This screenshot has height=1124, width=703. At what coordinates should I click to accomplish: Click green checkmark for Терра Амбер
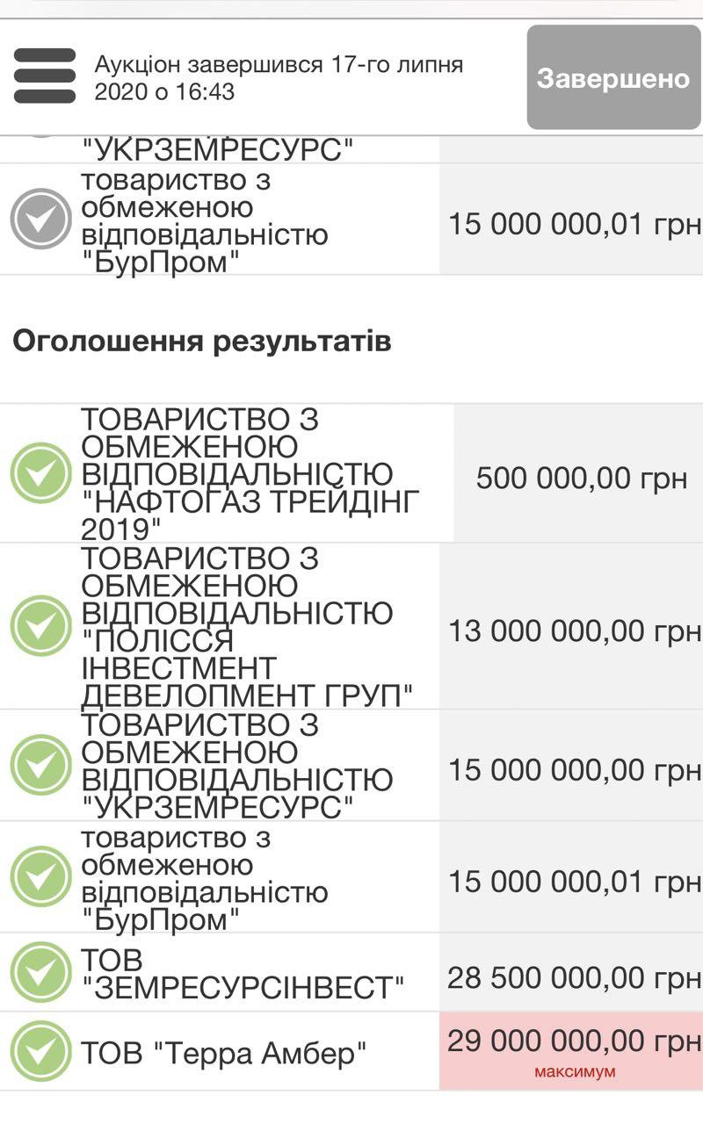pyautogui.click(x=40, y=1051)
